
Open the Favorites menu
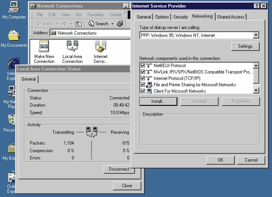point(95,15)
